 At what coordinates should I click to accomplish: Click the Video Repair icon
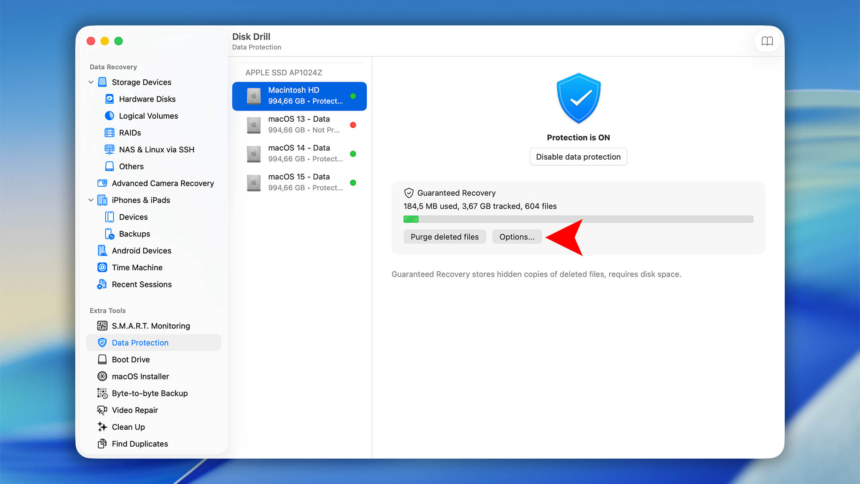point(102,410)
